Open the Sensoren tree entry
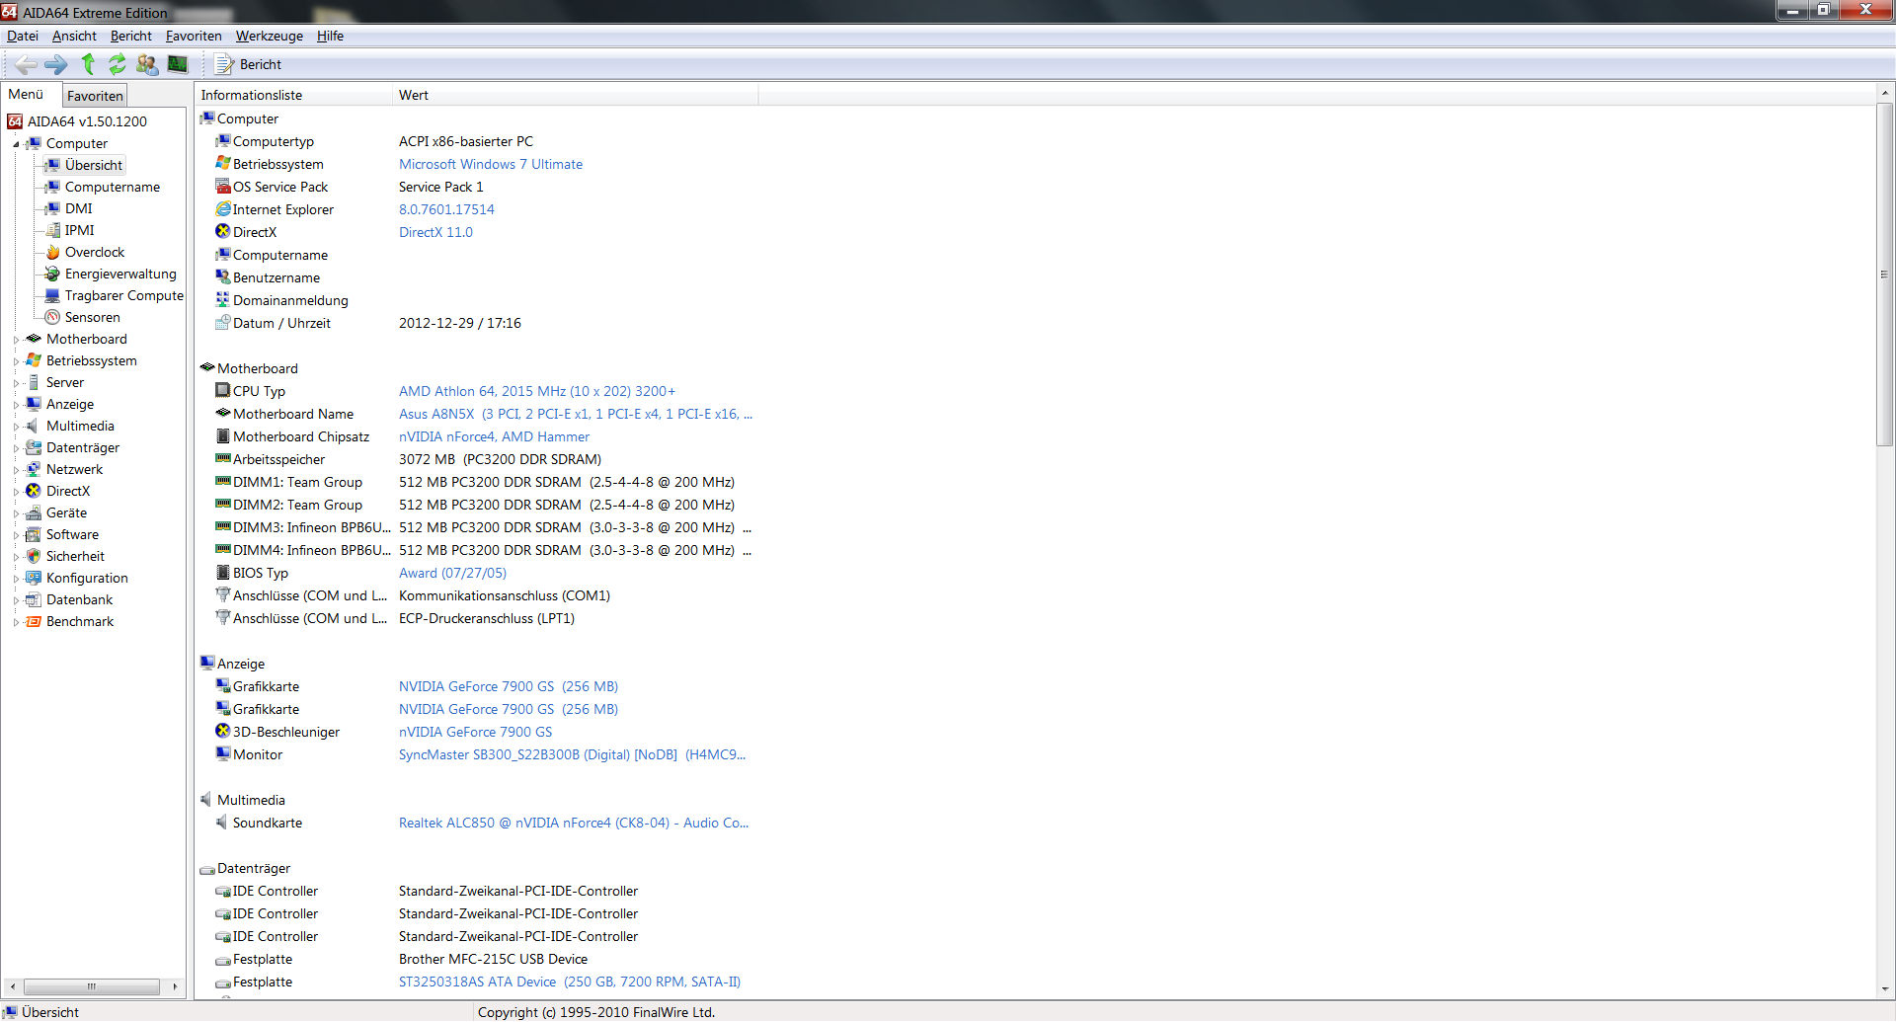The width and height of the screenshot is (1896, 1022). pyautogui.click(x=93, y=317)
